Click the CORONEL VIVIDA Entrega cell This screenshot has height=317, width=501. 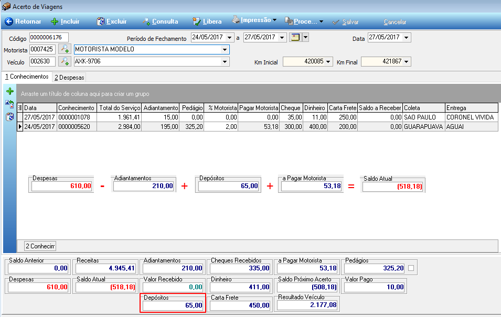point(471,117)
